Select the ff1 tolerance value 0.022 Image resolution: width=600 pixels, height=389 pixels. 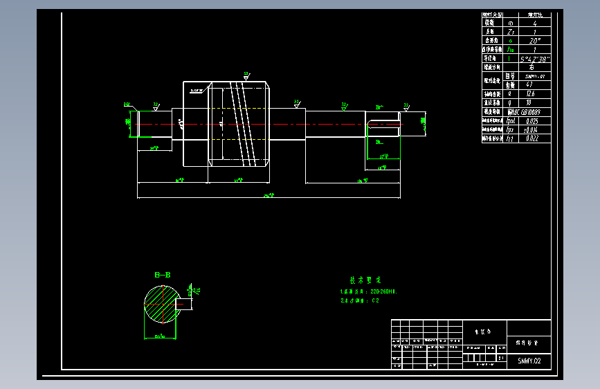(532, 138)
